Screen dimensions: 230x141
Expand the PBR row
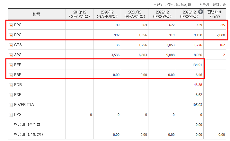point(11,75)
